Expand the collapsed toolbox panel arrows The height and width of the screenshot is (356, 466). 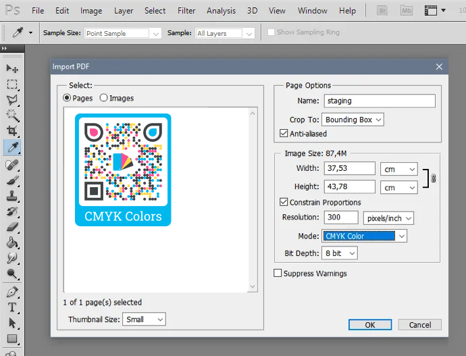click(x=4, y=48)
